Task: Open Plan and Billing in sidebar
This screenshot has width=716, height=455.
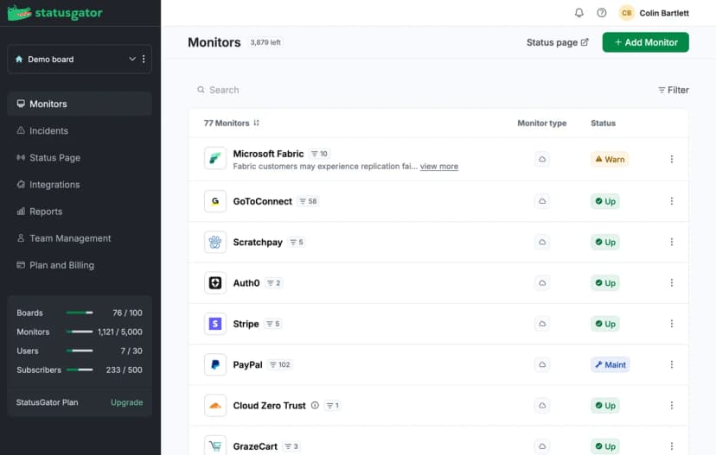Action: 80,265
